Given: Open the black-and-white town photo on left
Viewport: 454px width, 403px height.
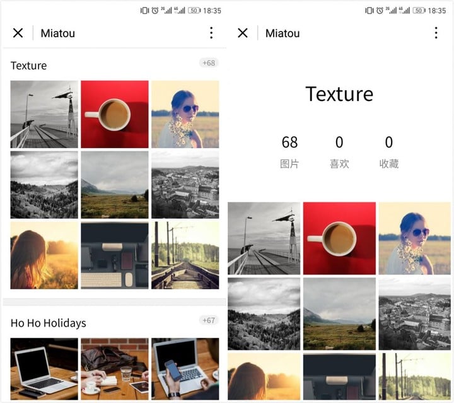Looking at the screenshot, I should [x=185, y=185].
